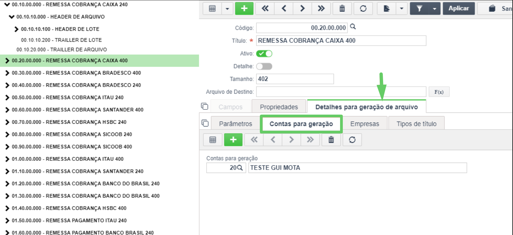Delete record with top toolbar trash icon
The image size is (513, 235).
tap(342, 9)
